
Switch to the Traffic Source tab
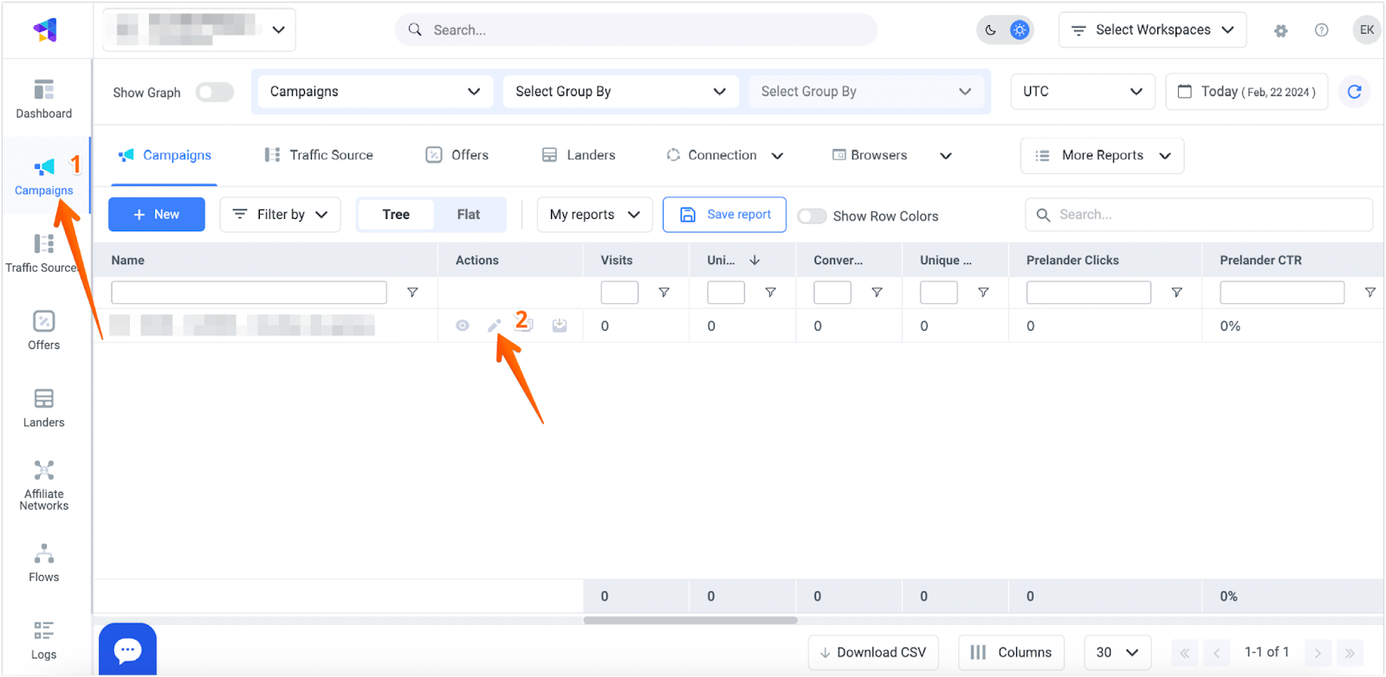[319, 155]
